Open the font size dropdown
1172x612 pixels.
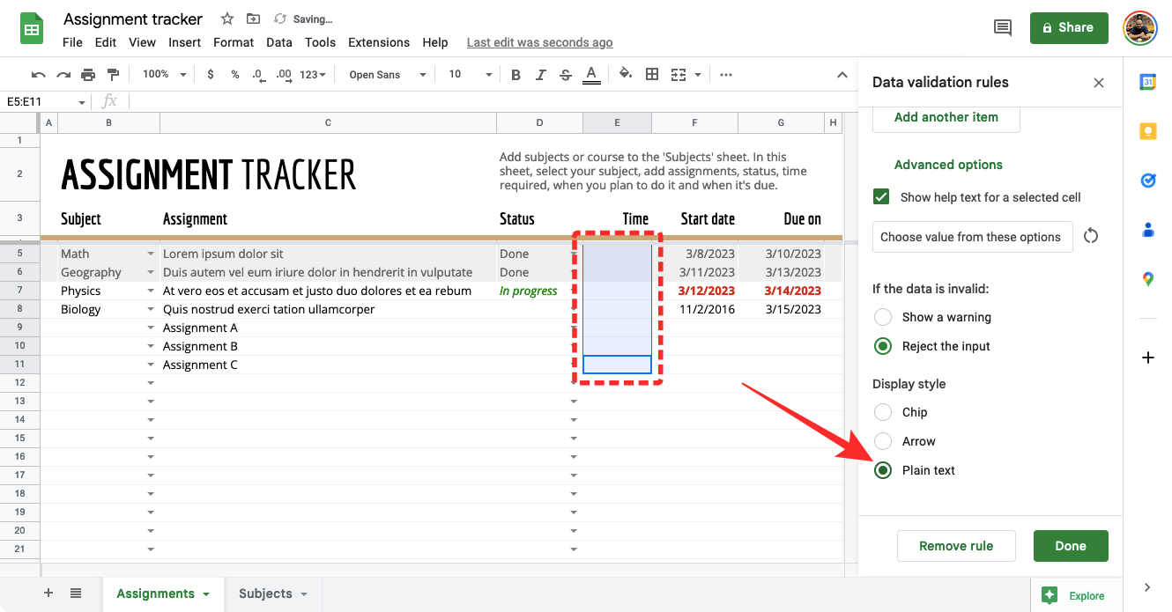(470, 75)
